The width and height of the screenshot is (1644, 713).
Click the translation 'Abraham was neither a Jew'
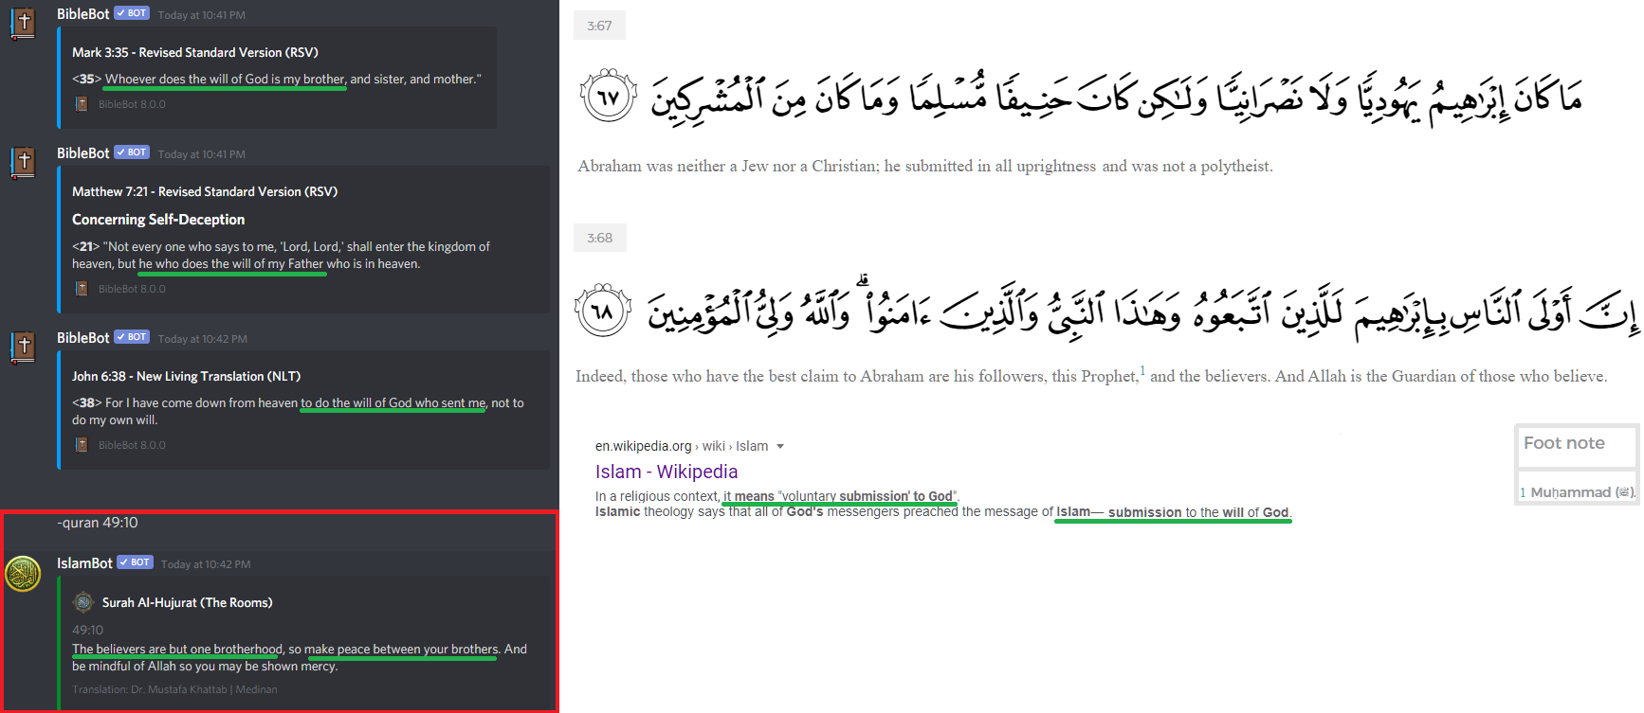coord(925,167)
